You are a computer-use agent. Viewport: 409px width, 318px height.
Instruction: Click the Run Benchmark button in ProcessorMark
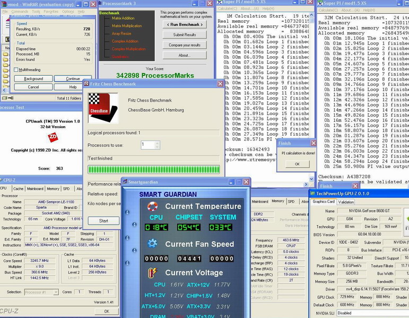point(185,24)
